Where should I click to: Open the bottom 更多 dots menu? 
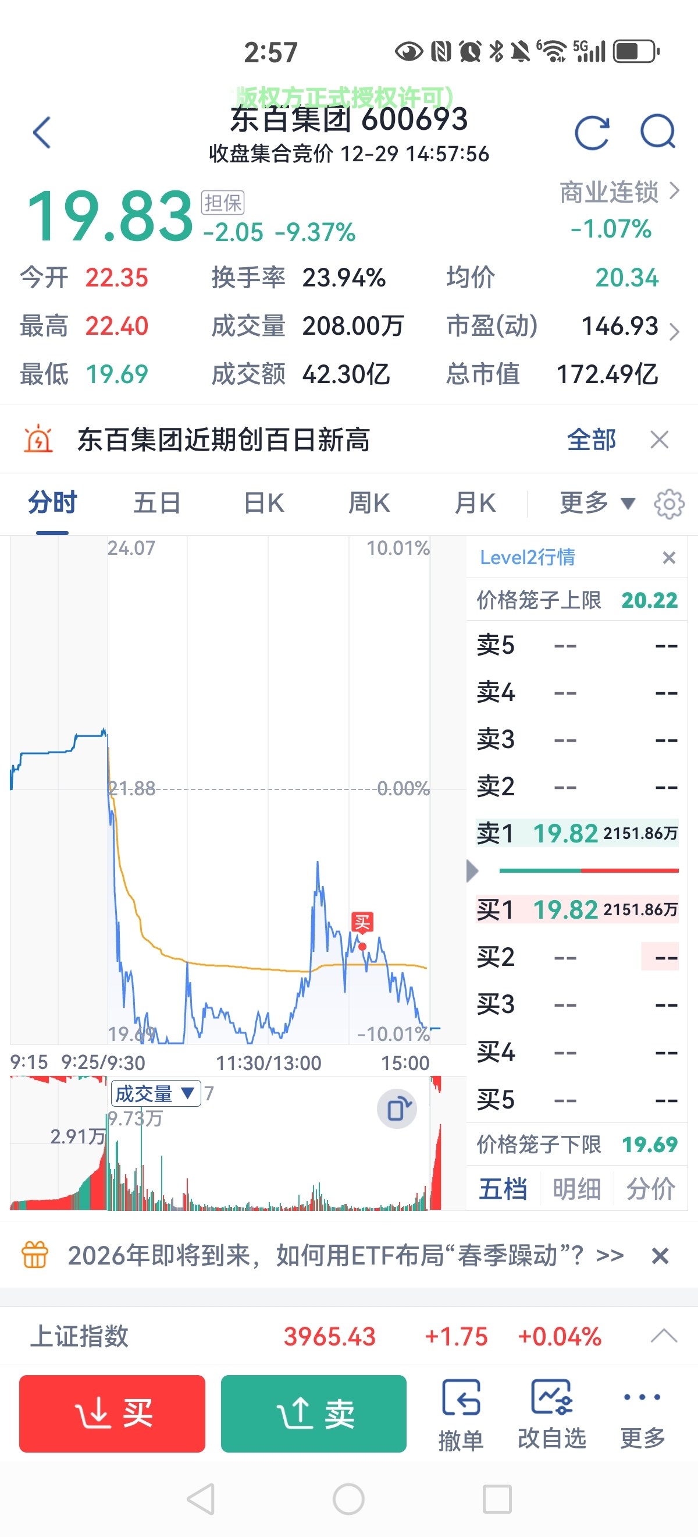pyautogui.click(x=642, y=1415)
